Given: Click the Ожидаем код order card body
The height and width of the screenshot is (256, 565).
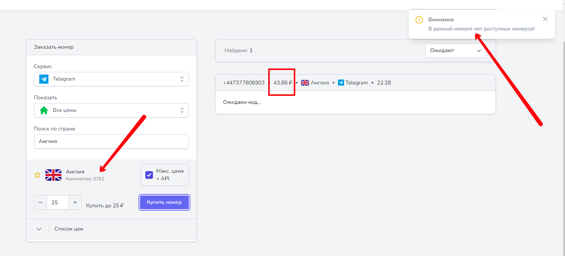Looking at the screenshot, I should (x=355, y=102).
